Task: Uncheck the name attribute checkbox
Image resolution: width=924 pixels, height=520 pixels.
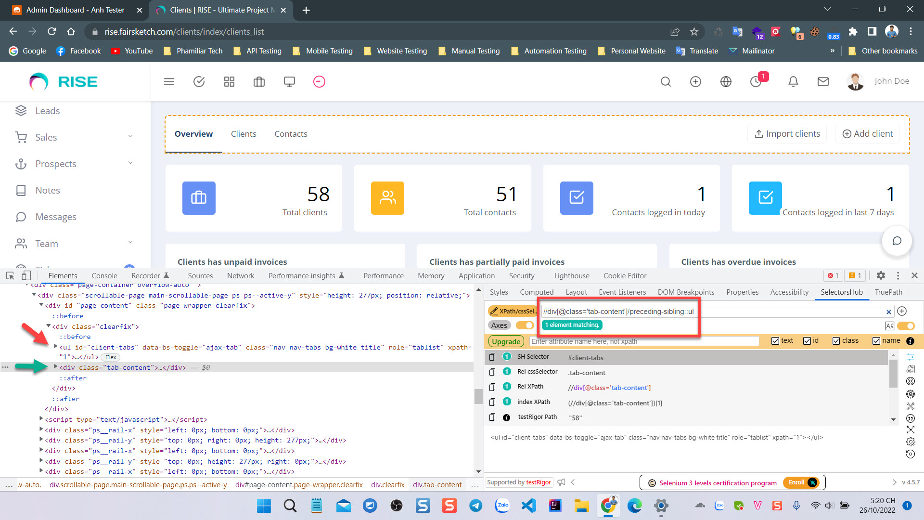Action: 876,341
